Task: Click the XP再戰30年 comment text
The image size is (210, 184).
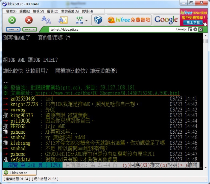Action: (x=61, y=132)
